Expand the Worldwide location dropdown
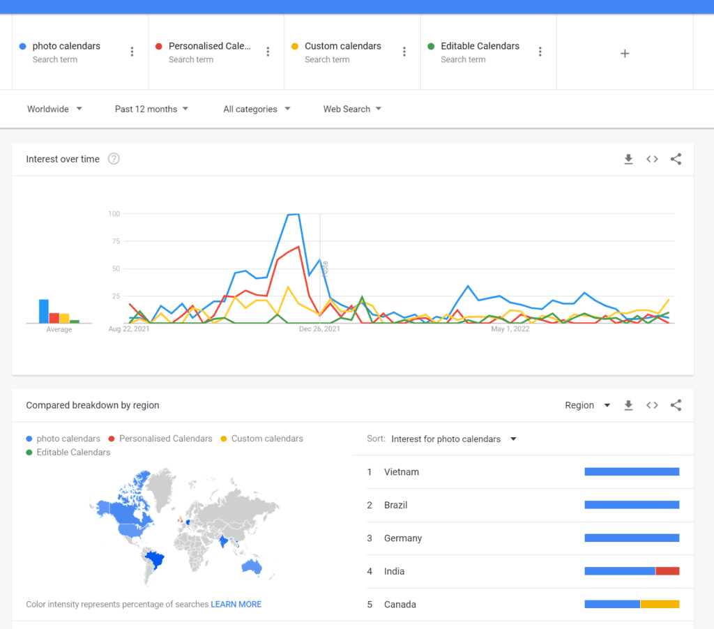The width and height of the screenshot is (714, 629). (54, 109)
